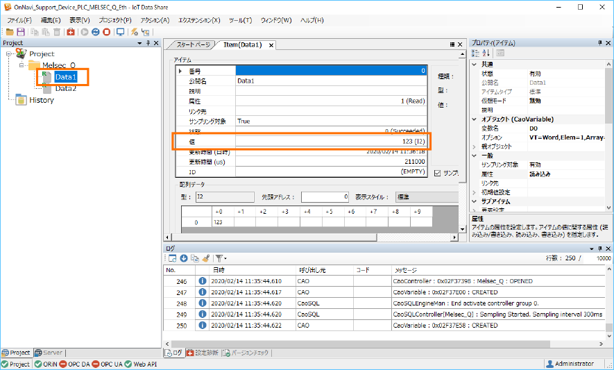This screenshot has width=614, height=370.
Task: Click the red first-aid kit toolbar icon
Action: (x=71, y=32)
